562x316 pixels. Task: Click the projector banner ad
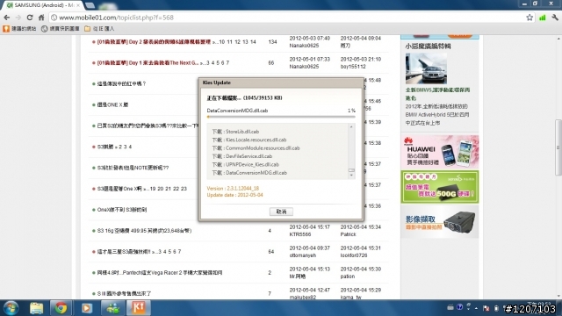pyautogui.click(x=440, y=222)
